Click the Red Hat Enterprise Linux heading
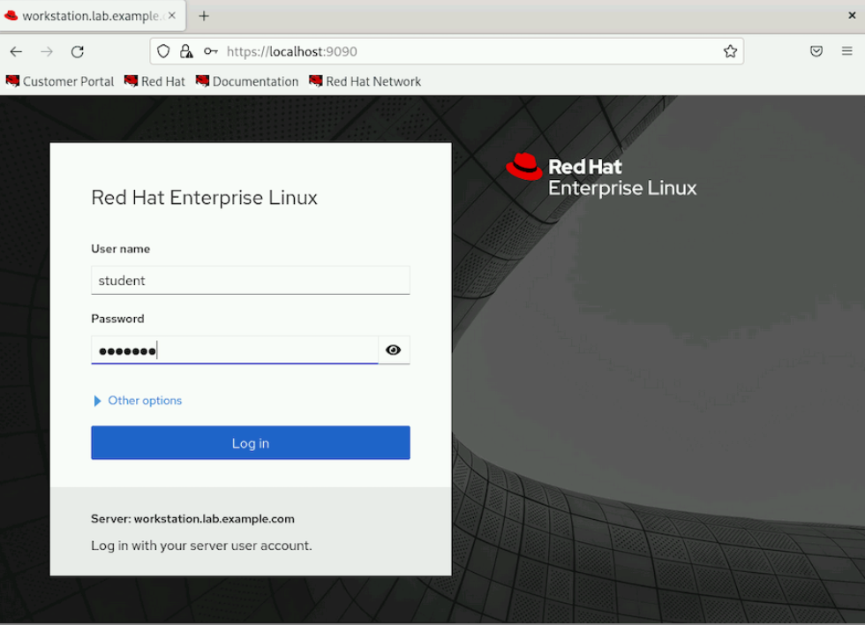865x625 pixels. (204, 198)
